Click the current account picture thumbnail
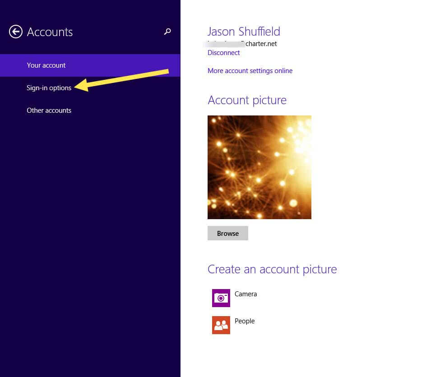This screenshot has height=377, width=440. [259, 167]
